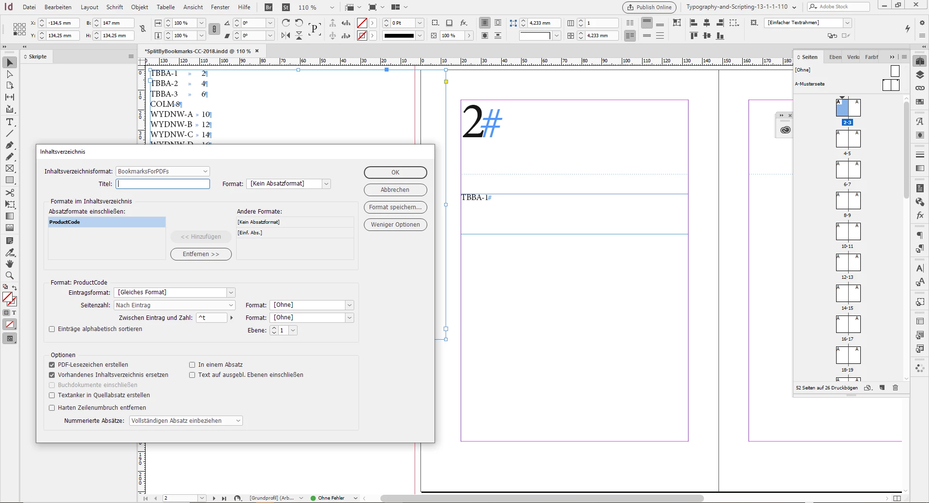The width and height of the screenshot is (929, 503).
Task: Select the Pencil tool
Action: pyautogui.click(x=10, y=157)
